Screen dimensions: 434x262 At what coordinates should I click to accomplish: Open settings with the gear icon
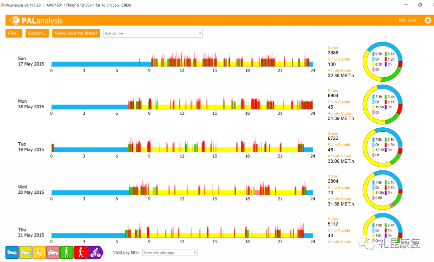click(428, 20)
